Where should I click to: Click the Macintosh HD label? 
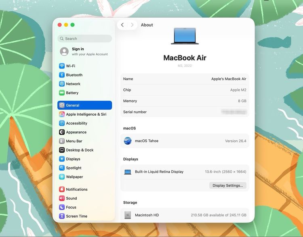(147, 215)
